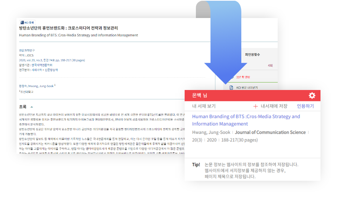
Task: Open the Human Branding of BTS title link in the popup
Action: (x=246, y=120)
